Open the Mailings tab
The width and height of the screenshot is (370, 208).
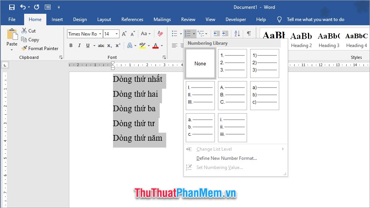[x=162, y=19]
